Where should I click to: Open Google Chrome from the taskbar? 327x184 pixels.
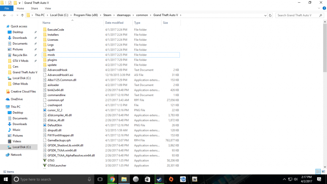tap(112, 179)
